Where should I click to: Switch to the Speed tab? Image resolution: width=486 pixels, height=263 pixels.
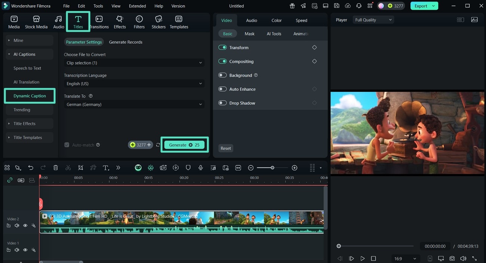point(301,21)
